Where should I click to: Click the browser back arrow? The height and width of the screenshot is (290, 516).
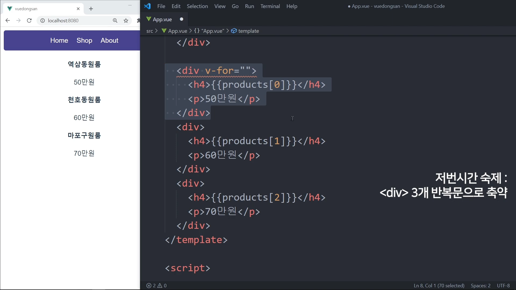[8, 21]
